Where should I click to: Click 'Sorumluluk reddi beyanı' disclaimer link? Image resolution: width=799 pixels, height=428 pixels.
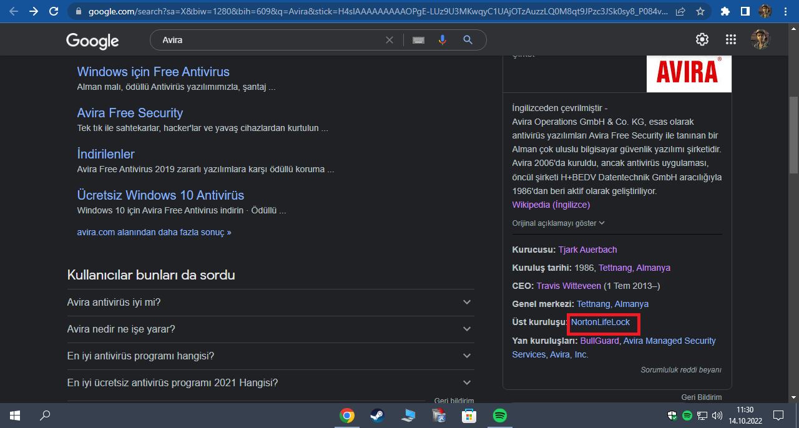[681, 370]
